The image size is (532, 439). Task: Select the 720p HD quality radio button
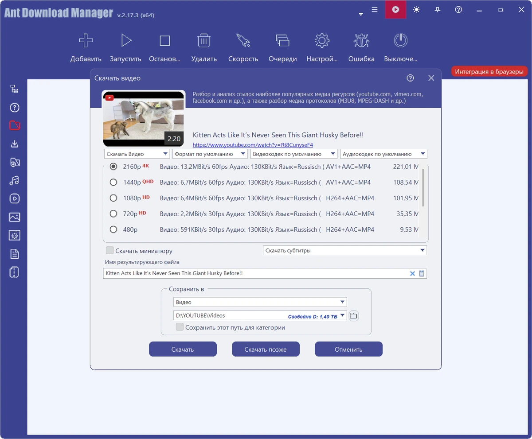click(x=113, y=214)
